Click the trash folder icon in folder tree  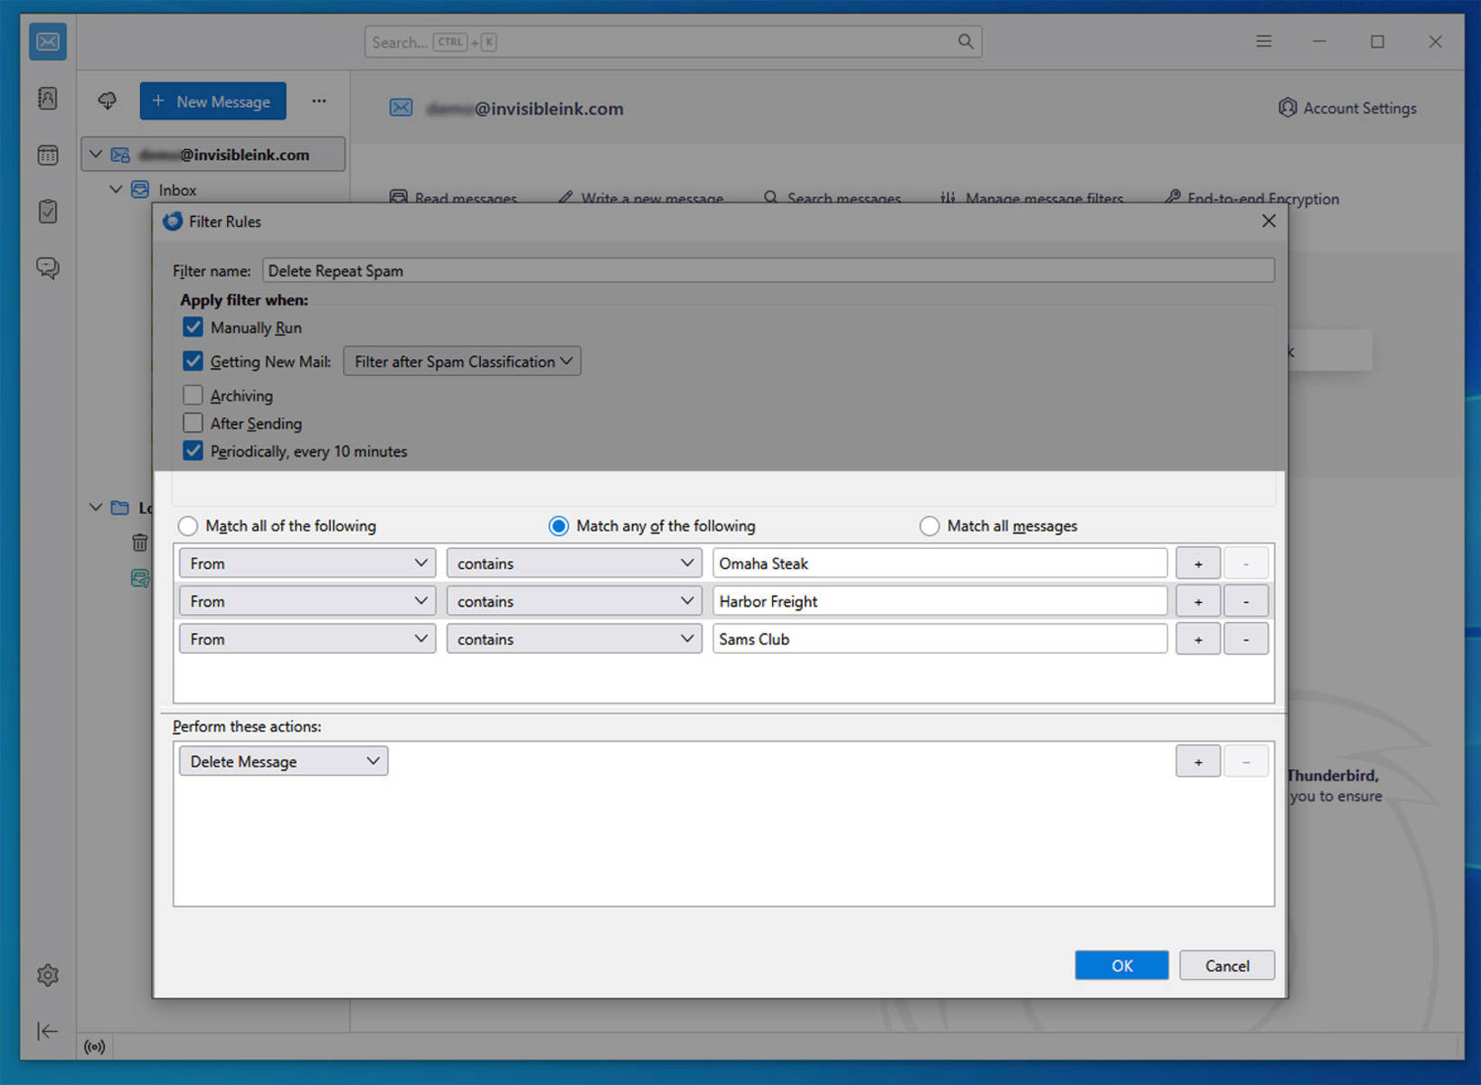140,542
